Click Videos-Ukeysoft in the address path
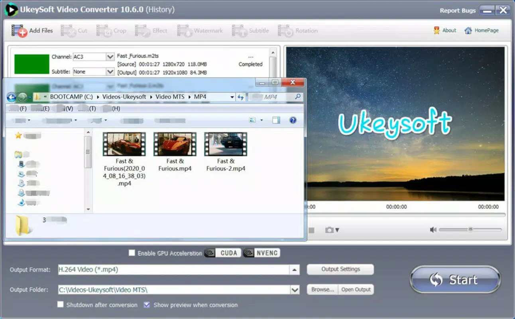The width and height of the screenshot is (515, 319). pyautogui.click(x=124, y=97)
